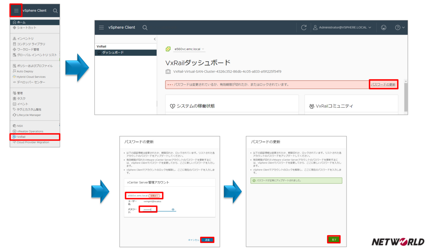Viewport: 426px width, 251px height.
Task: Open the help question mark dropdown
Action: pos(400,27)
